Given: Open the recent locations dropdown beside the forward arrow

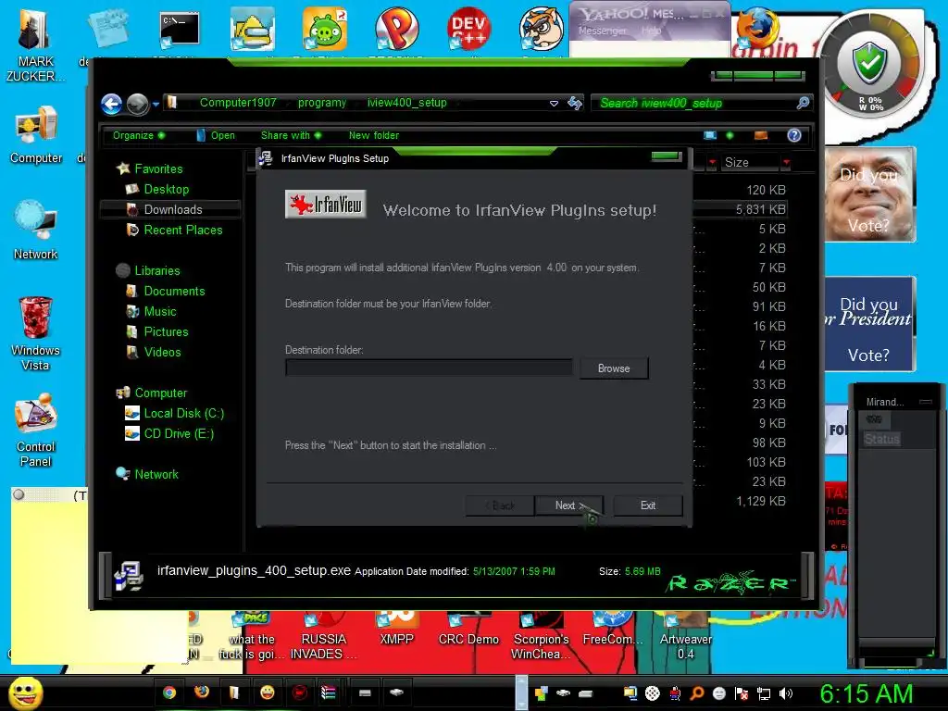Looking at the screenshot, I should [156, 104].
